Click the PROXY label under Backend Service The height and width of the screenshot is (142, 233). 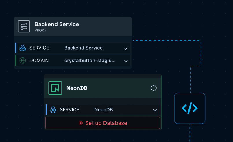click(x=40, y=30)
